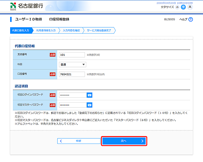Viewport: 203px width, 162px height.
Task: Open software keyboard for 初回ログインパスワード
Action: (x=89, y=95)
